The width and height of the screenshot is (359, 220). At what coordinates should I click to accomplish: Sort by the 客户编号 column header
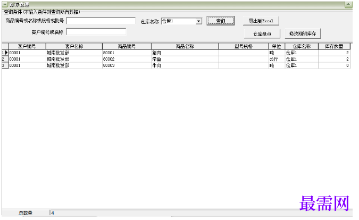tap(27, 46)
